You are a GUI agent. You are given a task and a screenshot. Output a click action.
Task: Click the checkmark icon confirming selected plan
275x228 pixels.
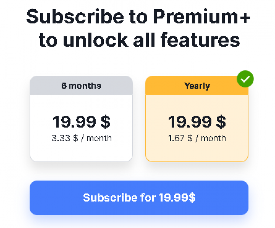click(245, 79)
